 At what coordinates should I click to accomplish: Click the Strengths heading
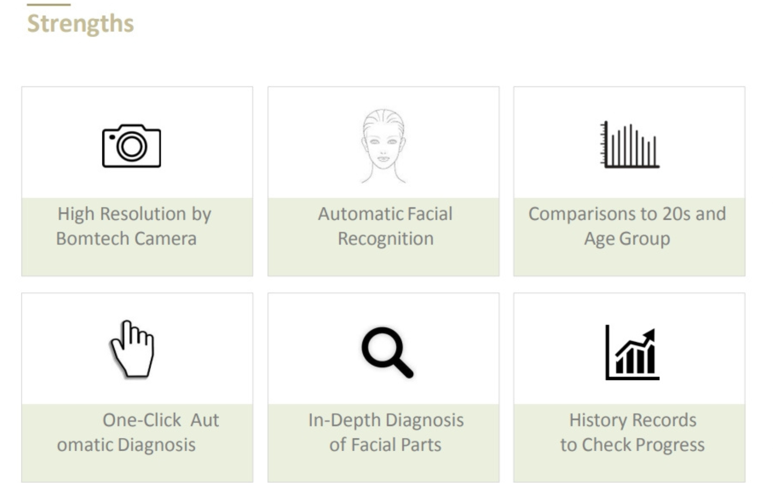coord(81,24)
